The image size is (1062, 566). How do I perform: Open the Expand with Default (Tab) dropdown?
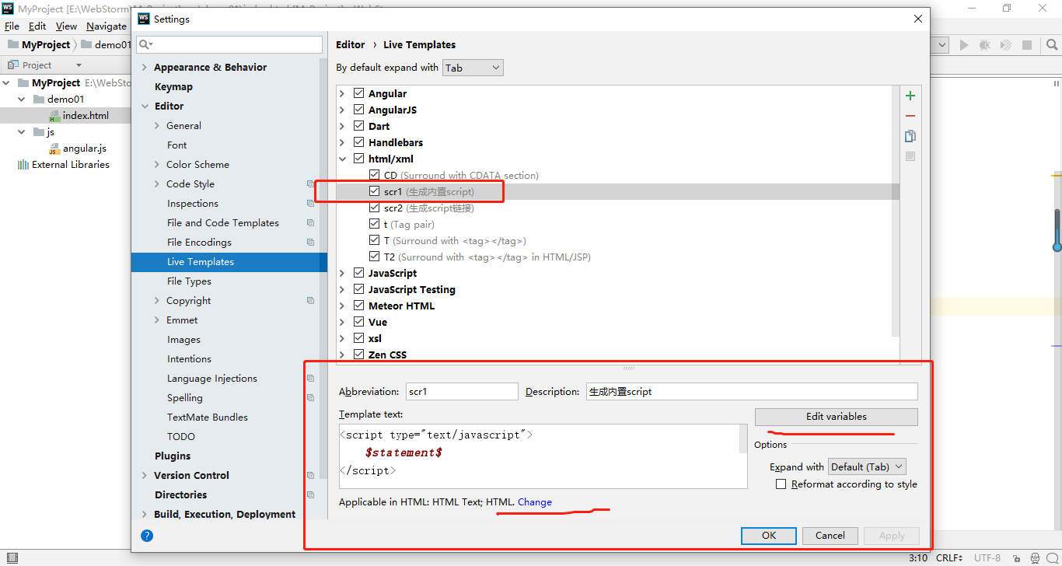(x=867, y=466)
